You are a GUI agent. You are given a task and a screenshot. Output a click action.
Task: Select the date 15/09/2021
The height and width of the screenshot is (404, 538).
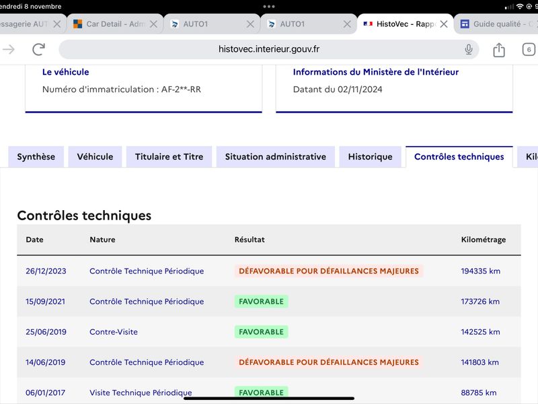[45, 301]
